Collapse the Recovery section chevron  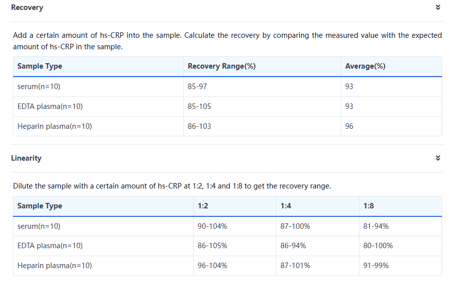[438, 7]
